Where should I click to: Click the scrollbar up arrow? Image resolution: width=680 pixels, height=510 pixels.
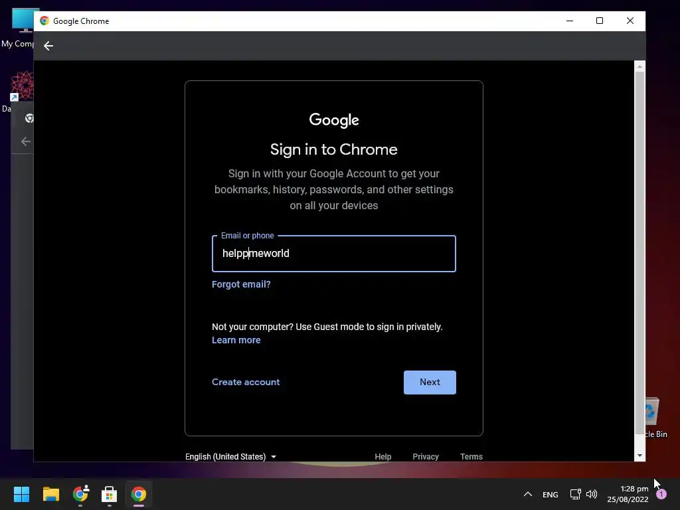click(x=639, y=66)
